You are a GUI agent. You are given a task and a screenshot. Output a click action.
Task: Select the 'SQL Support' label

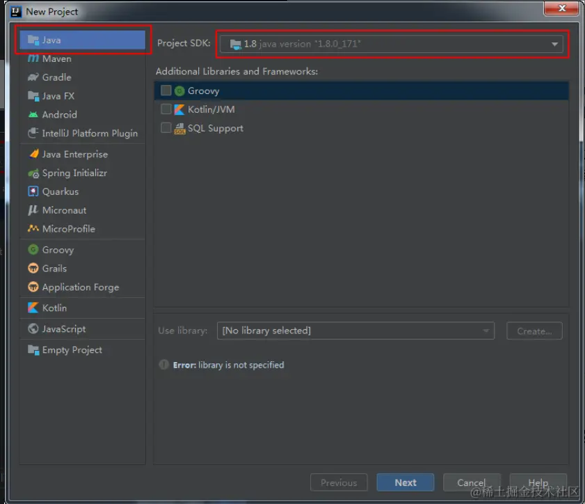(x=215, y=128)
